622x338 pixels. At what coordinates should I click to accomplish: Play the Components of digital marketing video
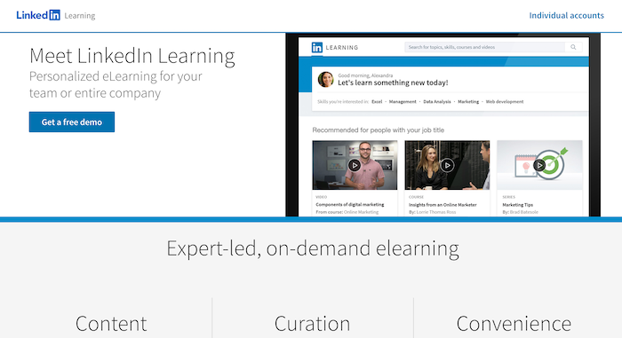[x=355, y=165]
